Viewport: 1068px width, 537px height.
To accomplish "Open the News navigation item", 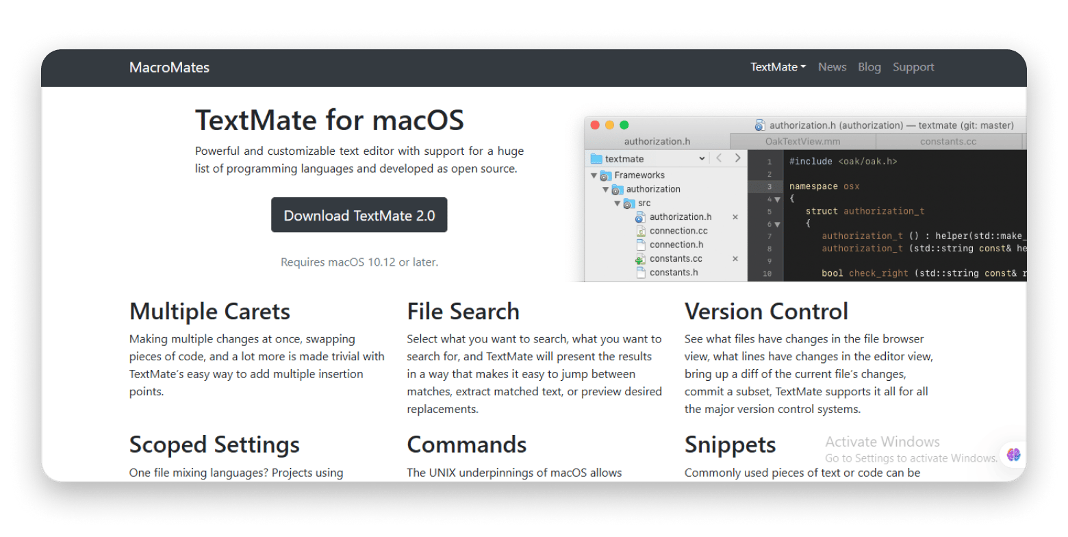I will (832, 66).
